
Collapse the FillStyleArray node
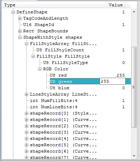click(x=26, y=44)
